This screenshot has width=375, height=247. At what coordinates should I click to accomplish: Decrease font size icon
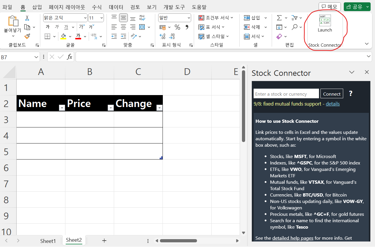91,27
